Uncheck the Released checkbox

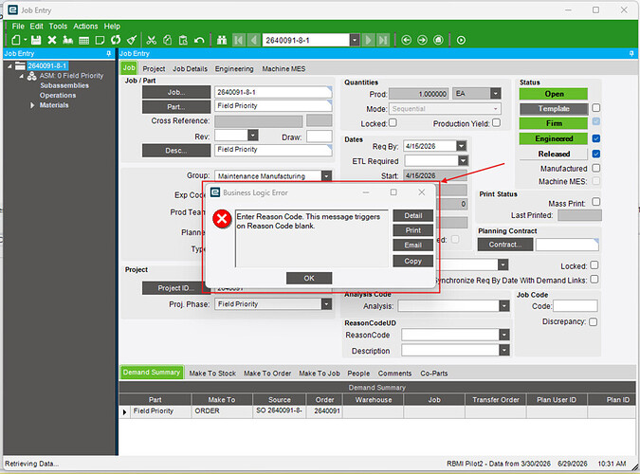point(596,154)
